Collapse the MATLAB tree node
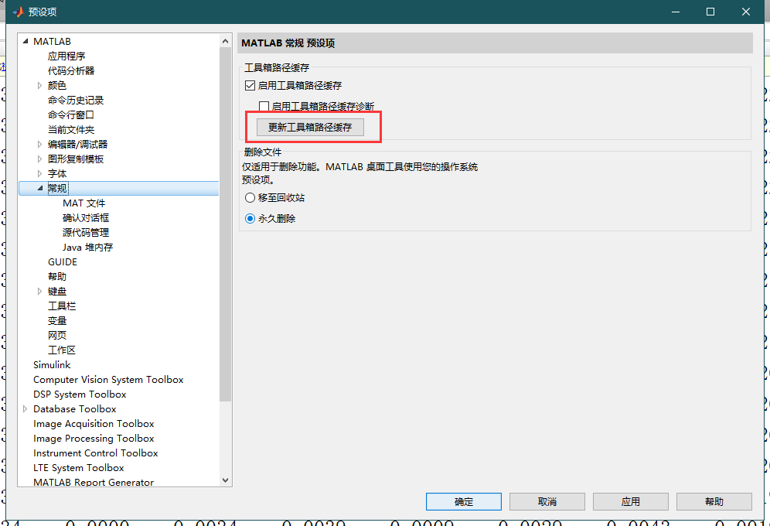770x526 pixels. (25, 41)
